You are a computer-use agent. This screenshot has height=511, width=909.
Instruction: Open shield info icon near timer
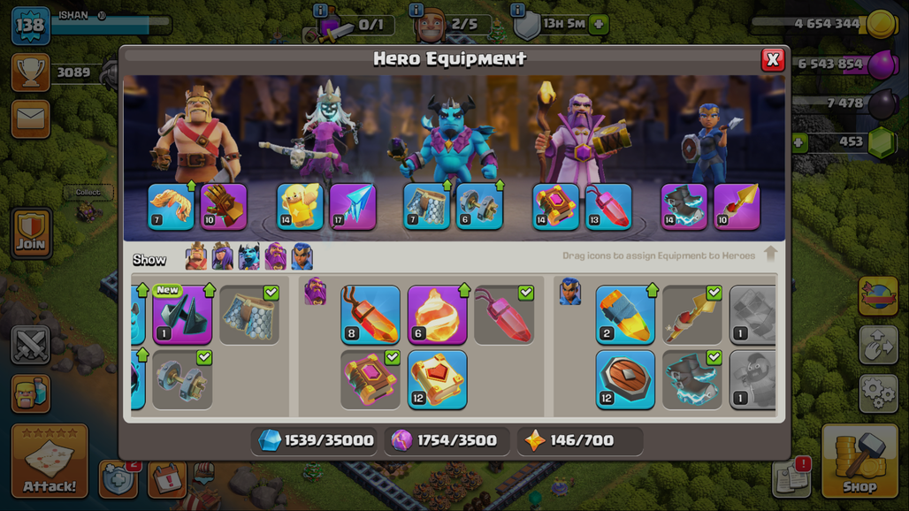pyautogui.click(x=517, y=10)
